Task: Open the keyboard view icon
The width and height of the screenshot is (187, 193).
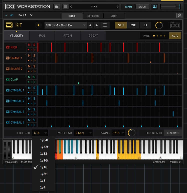Action: [155, 7]
